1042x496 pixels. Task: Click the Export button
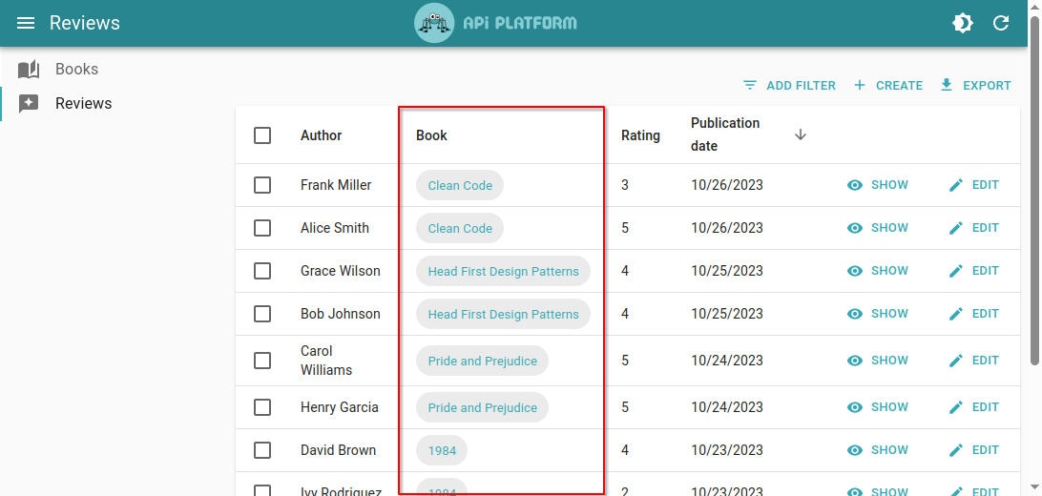click(x=975, y=85)
